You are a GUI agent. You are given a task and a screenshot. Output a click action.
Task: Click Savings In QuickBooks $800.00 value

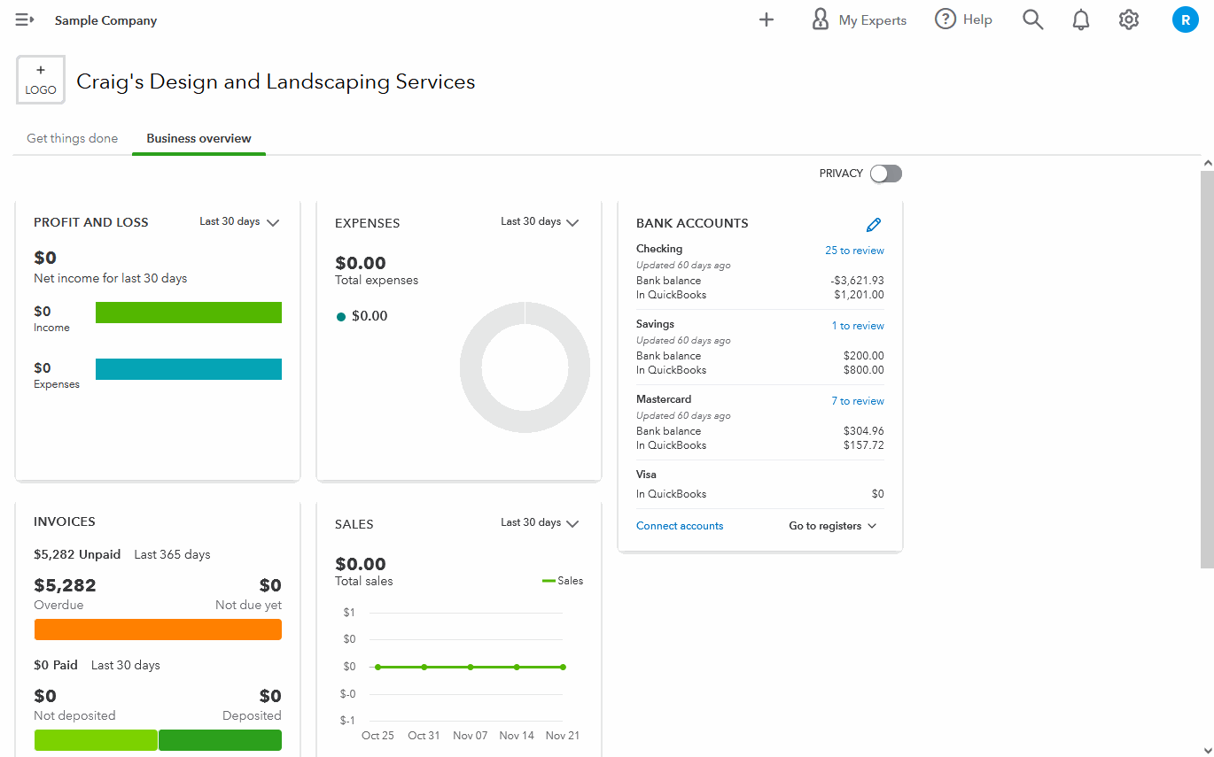click(x=863, y=370)
